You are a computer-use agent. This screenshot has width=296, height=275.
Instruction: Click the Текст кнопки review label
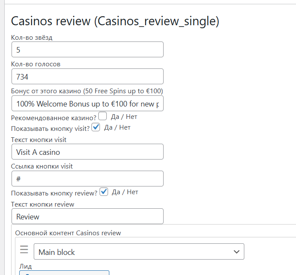[42, 204]
